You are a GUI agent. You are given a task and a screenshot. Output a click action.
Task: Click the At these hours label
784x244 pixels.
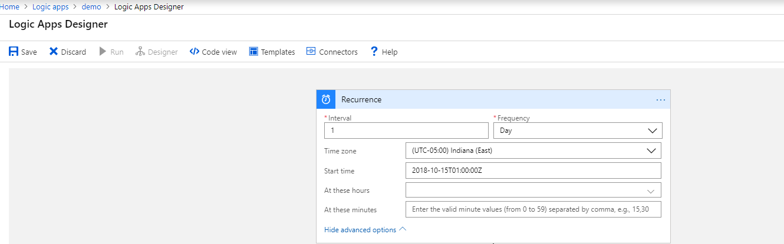click(x=347, y=190)
